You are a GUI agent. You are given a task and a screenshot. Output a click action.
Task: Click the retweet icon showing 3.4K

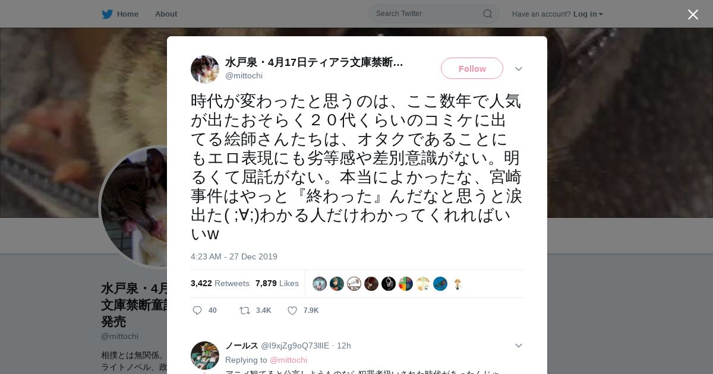244,310
